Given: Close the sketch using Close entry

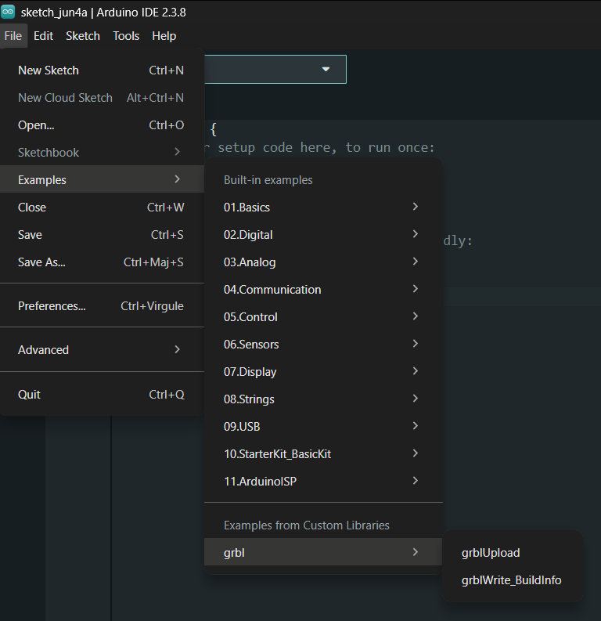Looking at the screenshot, I should (102, 208).
